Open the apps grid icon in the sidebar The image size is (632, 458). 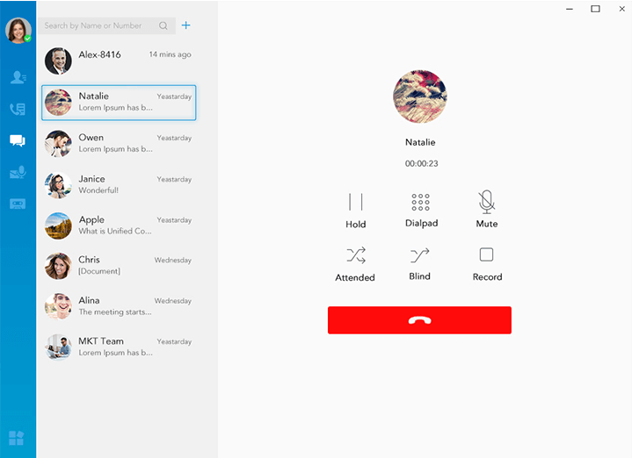pyautogui.click(x=17, y=438)
